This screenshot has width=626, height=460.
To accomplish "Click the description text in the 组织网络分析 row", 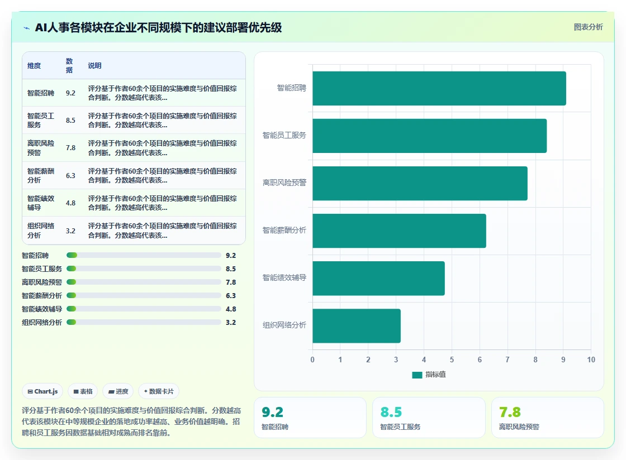I will pos(163,231).
